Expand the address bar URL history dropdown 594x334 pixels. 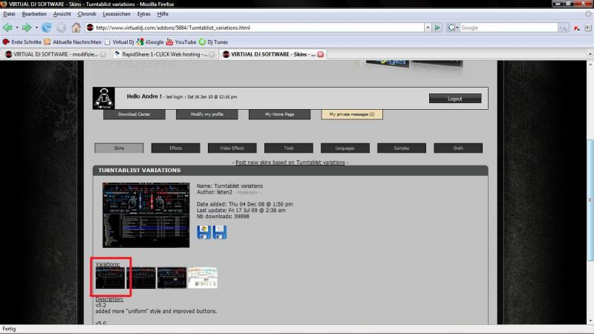[x=428, y=27]
